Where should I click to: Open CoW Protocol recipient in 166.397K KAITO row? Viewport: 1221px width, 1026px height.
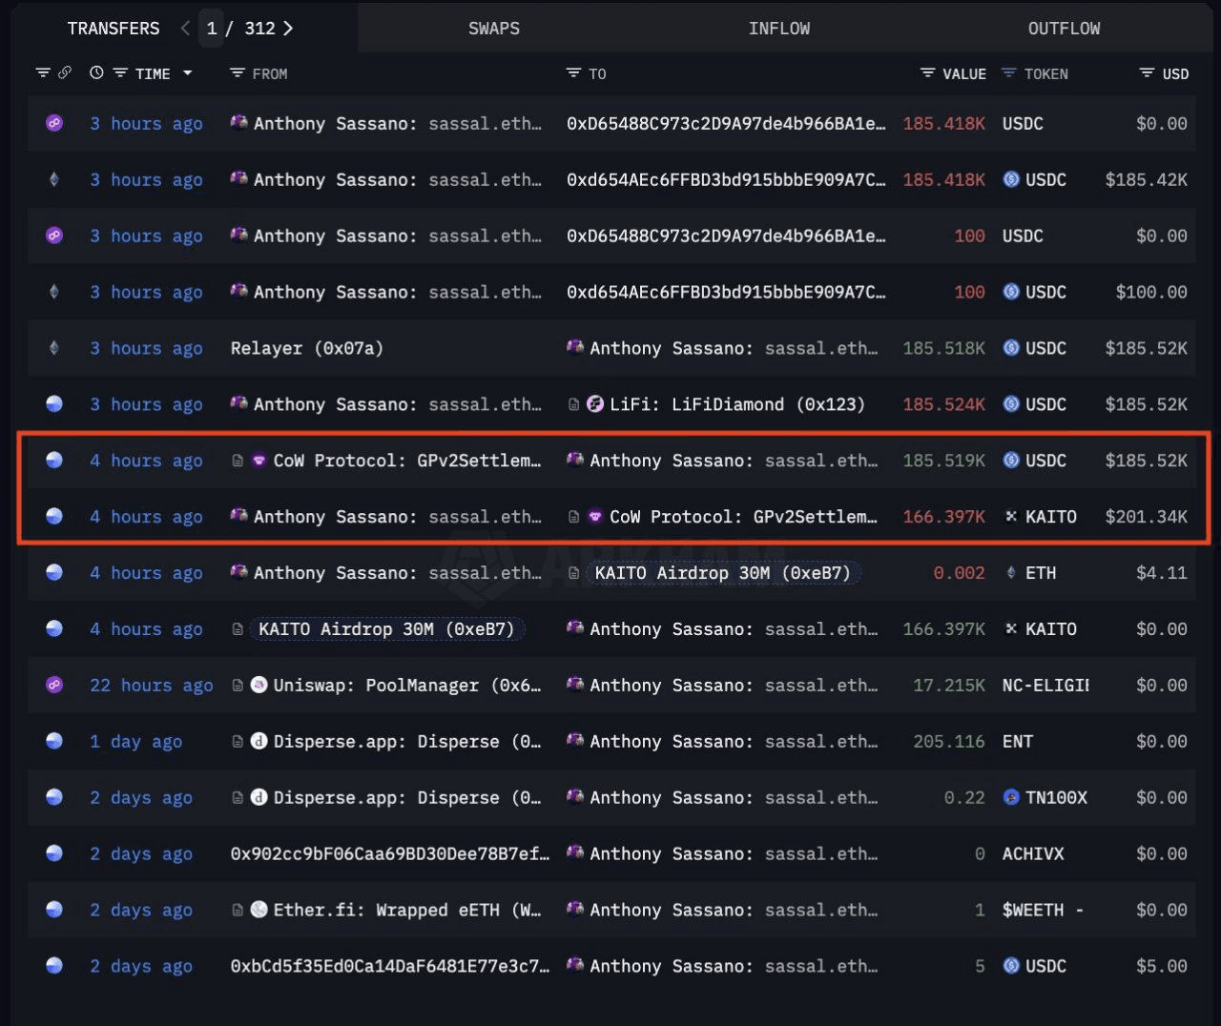click(744, 517)
